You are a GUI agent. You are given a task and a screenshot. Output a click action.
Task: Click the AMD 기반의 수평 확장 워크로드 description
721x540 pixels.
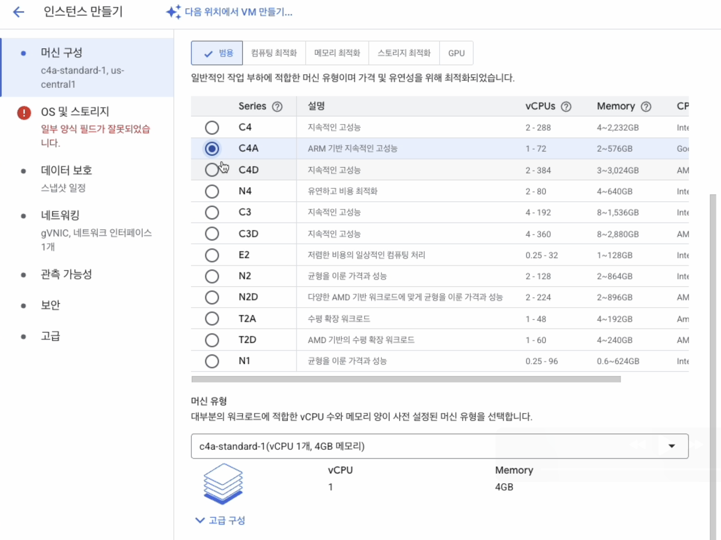point(361,340)
